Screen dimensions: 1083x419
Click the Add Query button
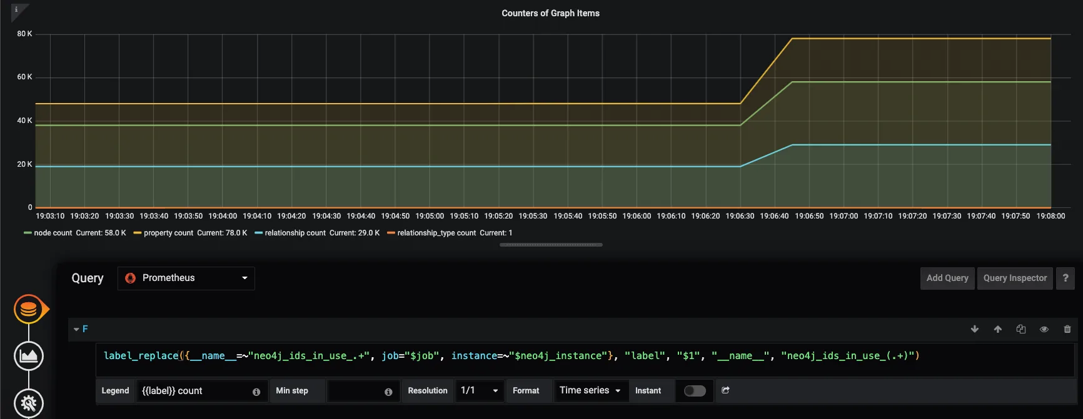point(947,278)
